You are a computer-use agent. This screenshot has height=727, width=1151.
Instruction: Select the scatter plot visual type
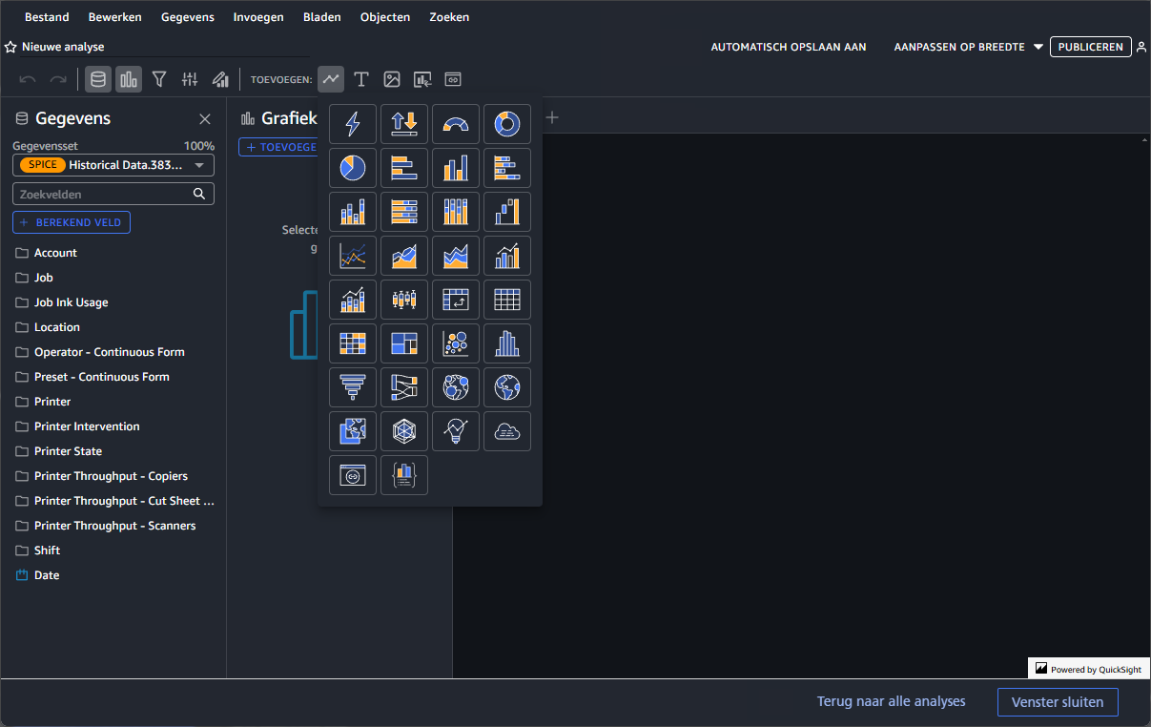pyautogui.click(x=456, y=343)
